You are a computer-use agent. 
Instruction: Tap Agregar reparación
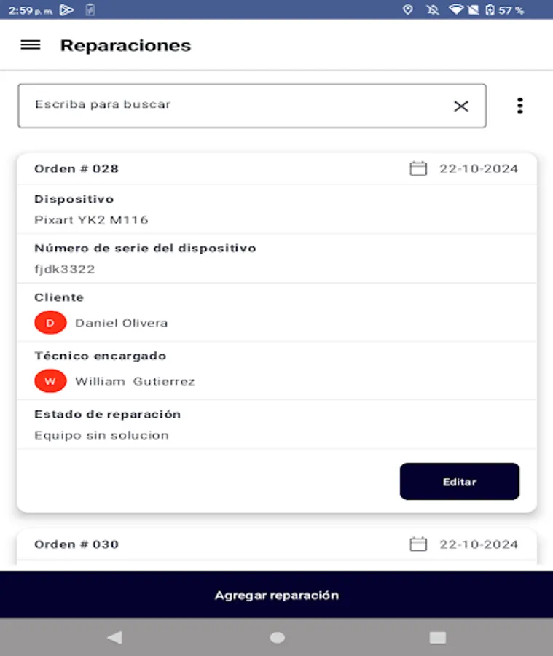pyautogui.click(x=276, y=594)
